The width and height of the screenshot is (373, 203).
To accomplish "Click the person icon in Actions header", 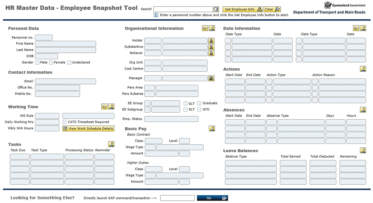I will point(363,69).
